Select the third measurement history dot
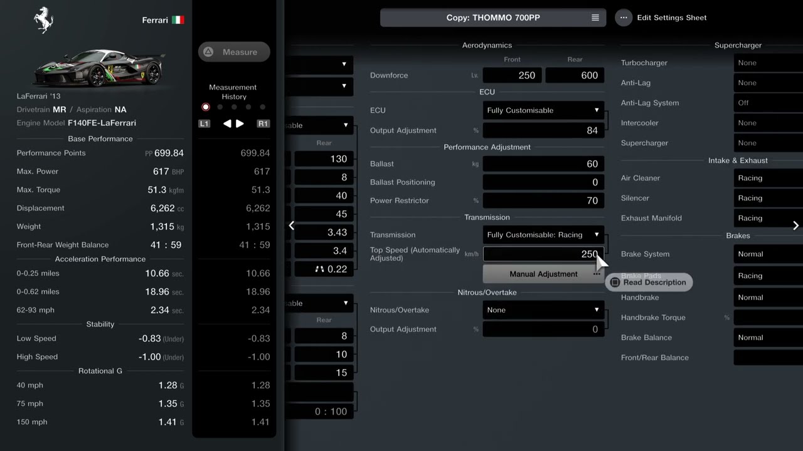The image size is (803, 451). pos(234,107)
